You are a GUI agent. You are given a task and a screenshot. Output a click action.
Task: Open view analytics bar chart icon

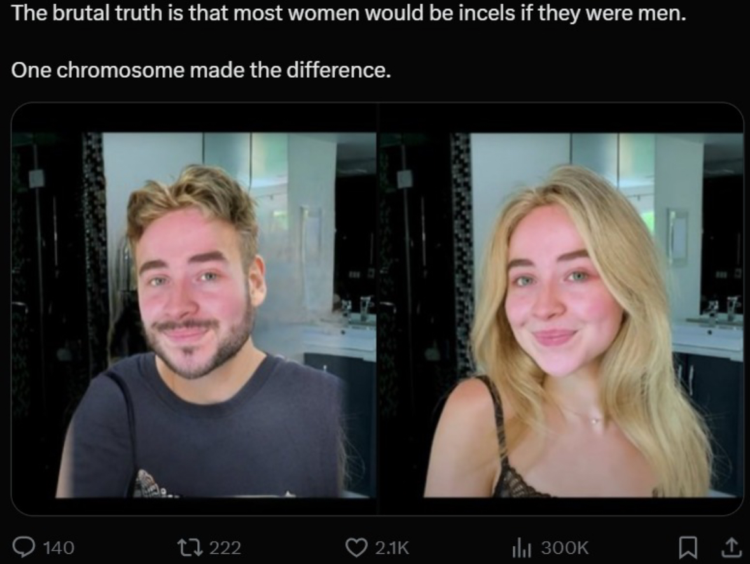tap(522, 547)
